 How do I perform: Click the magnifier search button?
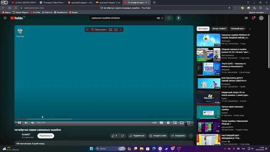[169, 18]
